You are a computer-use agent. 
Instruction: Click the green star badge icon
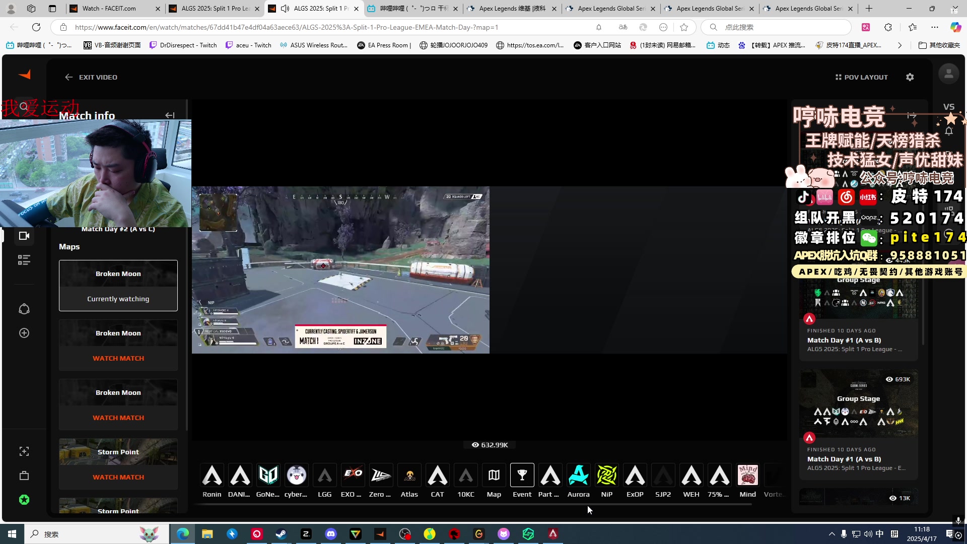click(x=24, y=500)
